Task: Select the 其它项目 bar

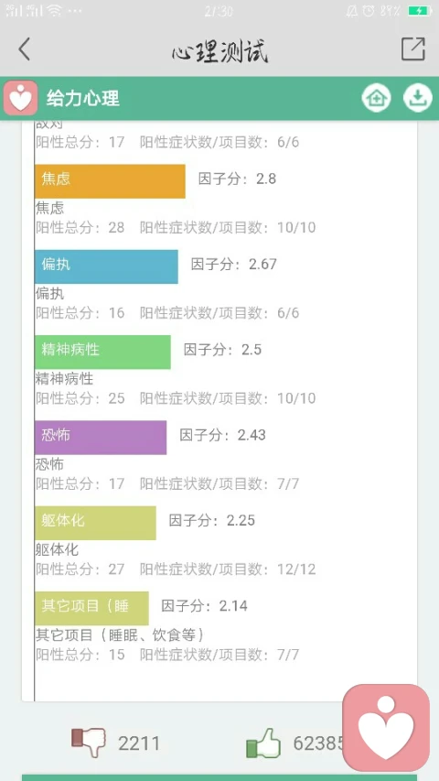Action: (x=91, y=608)
